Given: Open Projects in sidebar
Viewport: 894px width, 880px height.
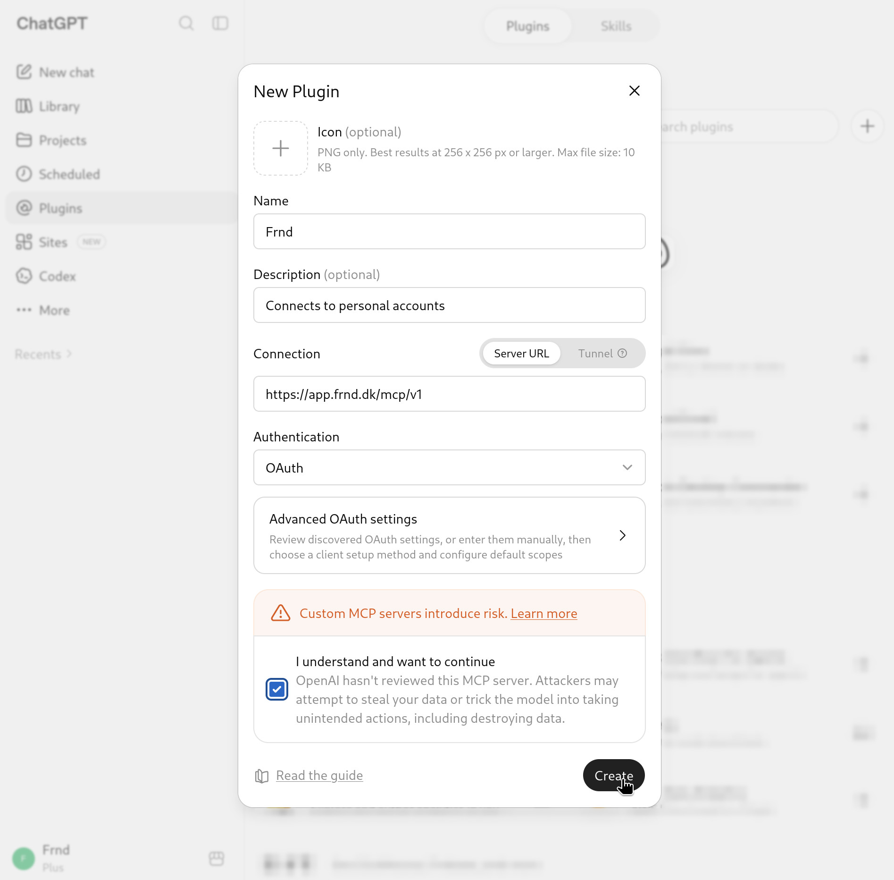Looking at the screenshot, I should coord(122,140).
